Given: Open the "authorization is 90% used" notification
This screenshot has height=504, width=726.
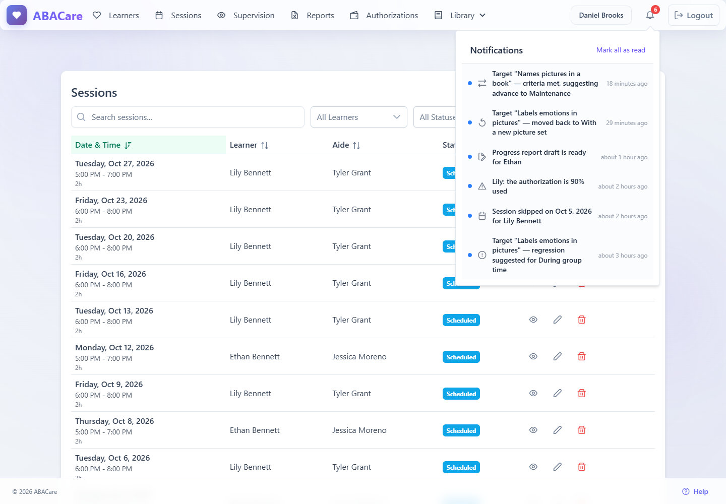Looking at the screenshot, I should [x=558, y=186].
